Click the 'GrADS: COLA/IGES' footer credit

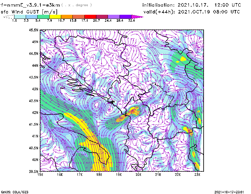[x=15, y=192]
